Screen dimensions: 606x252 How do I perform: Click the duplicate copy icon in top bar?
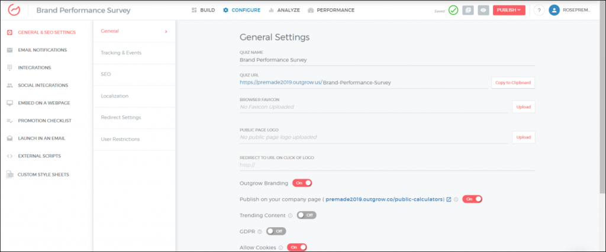[x=468, y=10]
